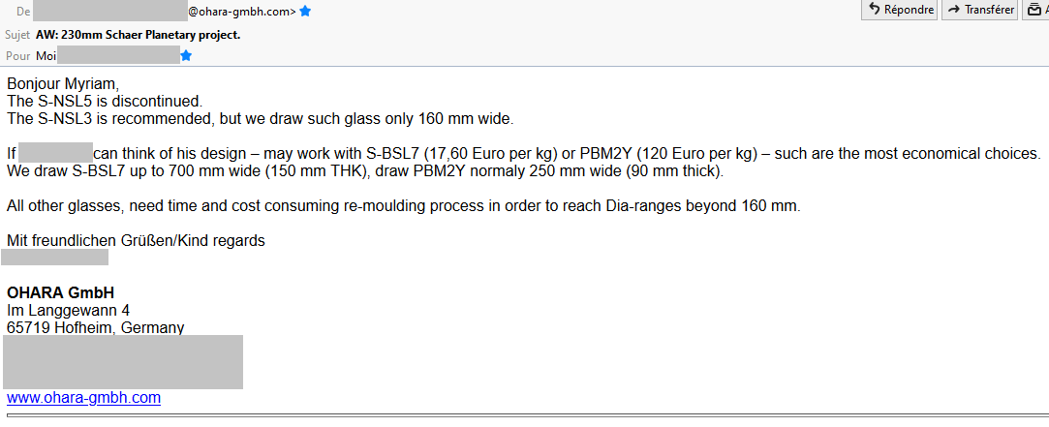Image resolution: width=1049 pixels, height=427 pixels.
Task: Click the Pour header label
Action: click(x=17, y=56)
